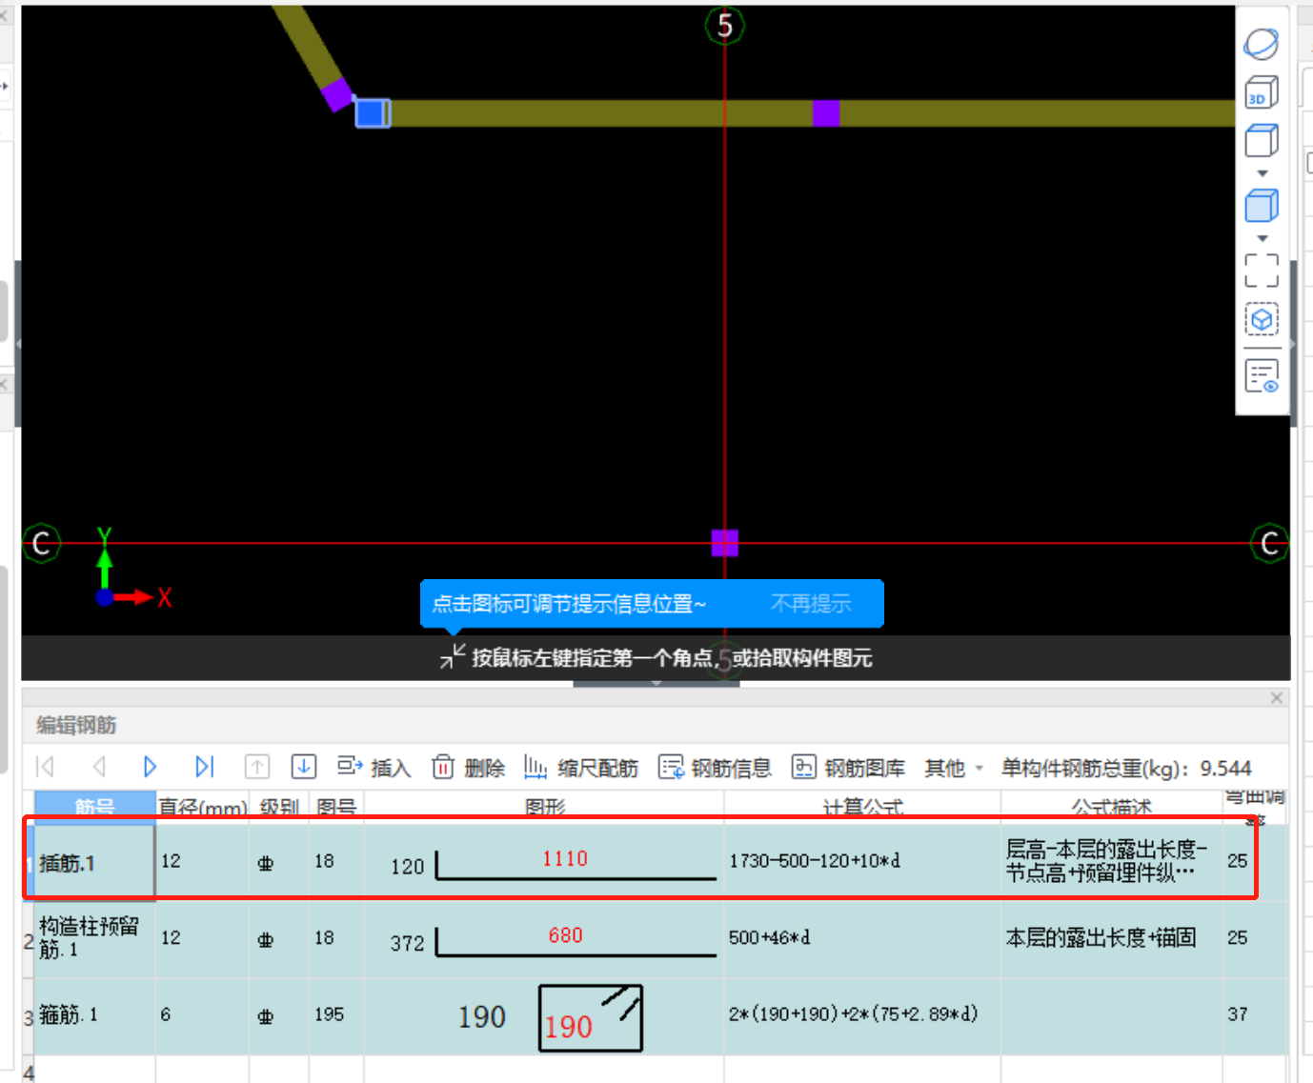Screen dimensions: 1313x1083
Task: Click figure number 195 cell
Action: pos(335,1014)
